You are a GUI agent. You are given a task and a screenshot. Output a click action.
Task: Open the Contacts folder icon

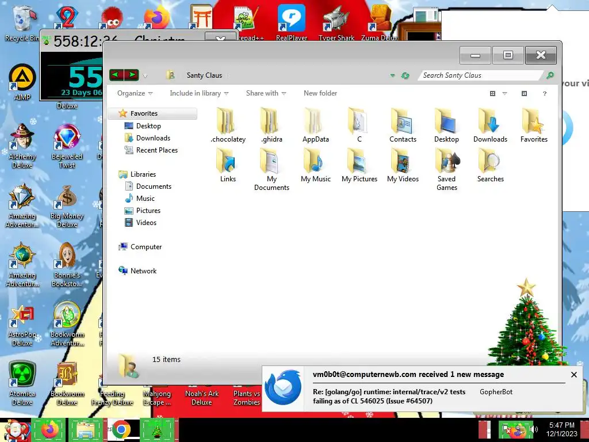[403, 125]
